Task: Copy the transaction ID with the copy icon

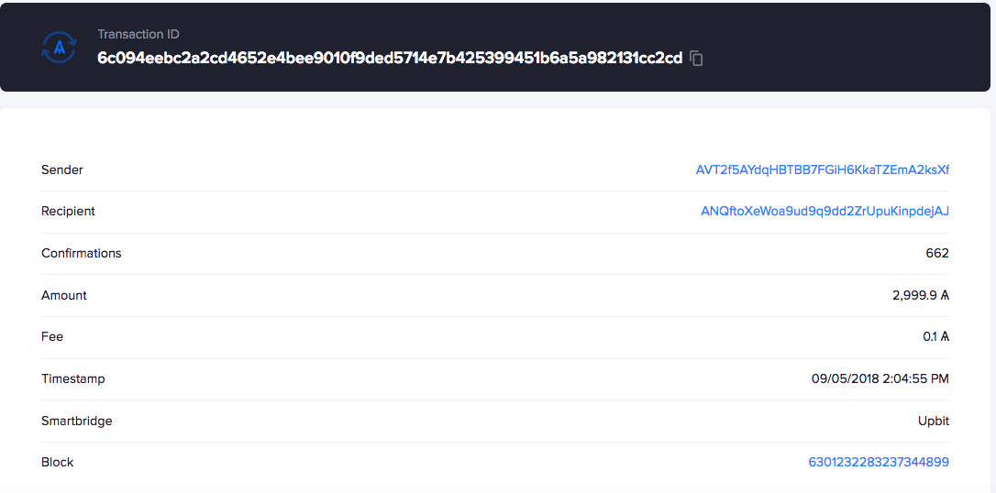Action: point(696,59)
